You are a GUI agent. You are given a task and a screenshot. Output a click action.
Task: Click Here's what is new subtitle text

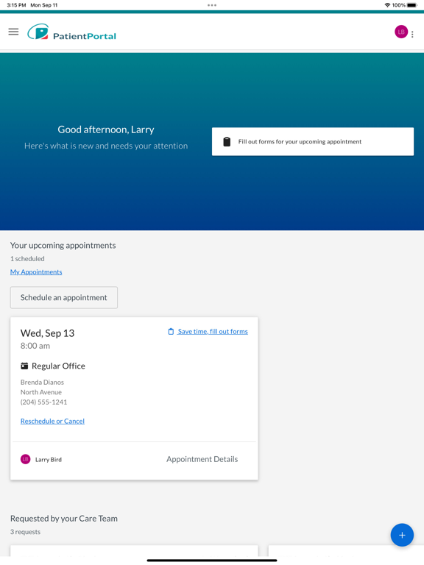click(x=106, y=146)
